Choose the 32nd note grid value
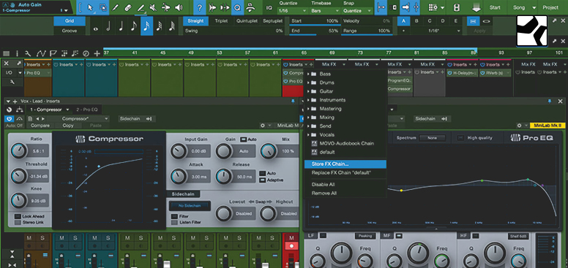 (x=159, y=26)
